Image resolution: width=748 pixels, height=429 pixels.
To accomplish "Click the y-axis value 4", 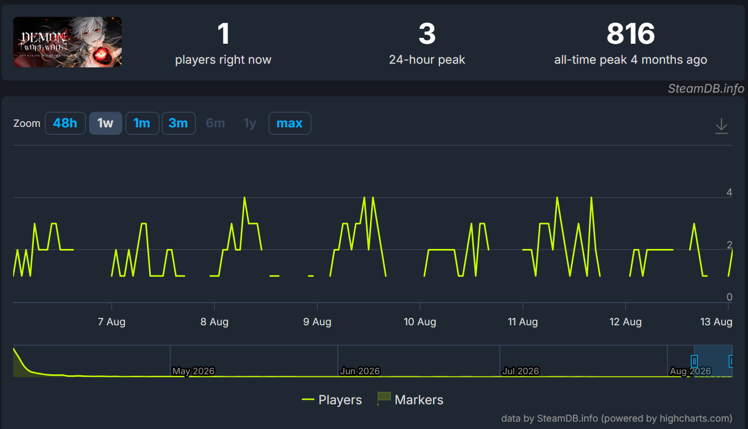I will 730,193.
